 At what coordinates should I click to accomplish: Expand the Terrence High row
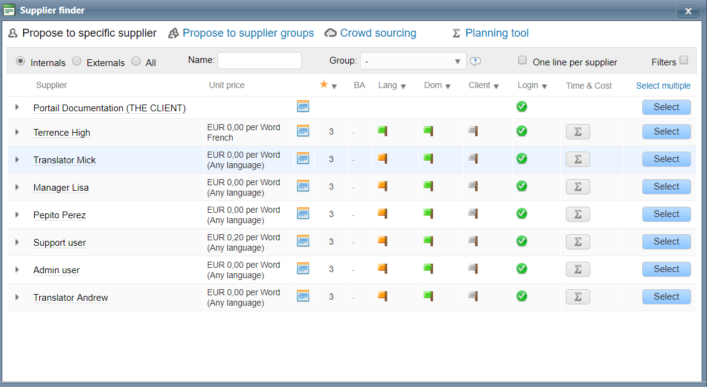(17, 132)
